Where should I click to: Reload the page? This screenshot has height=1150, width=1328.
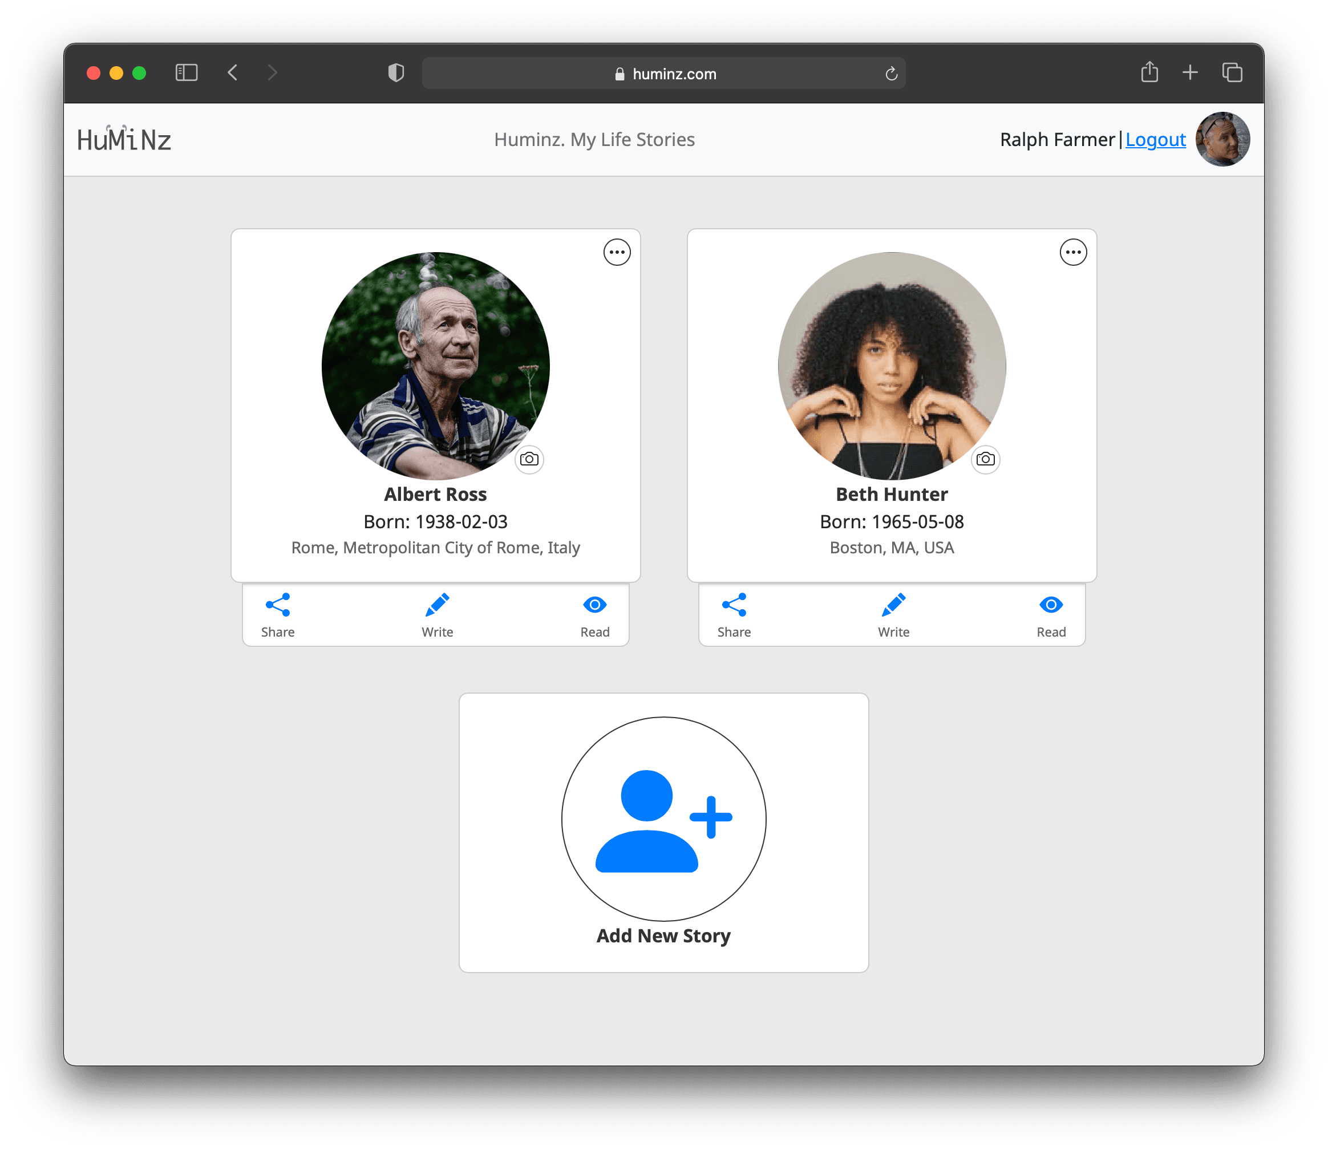[891, 74]
